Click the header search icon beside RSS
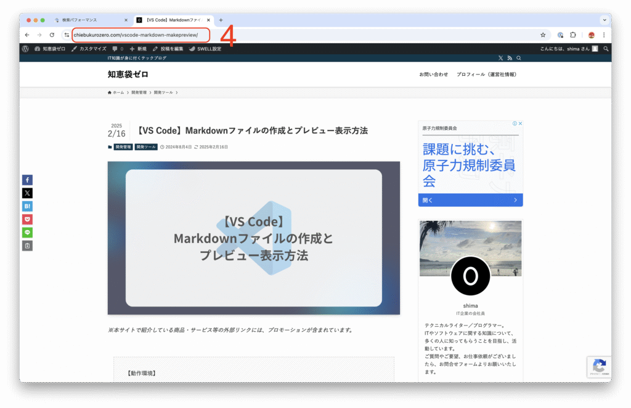 coord(519,58)
